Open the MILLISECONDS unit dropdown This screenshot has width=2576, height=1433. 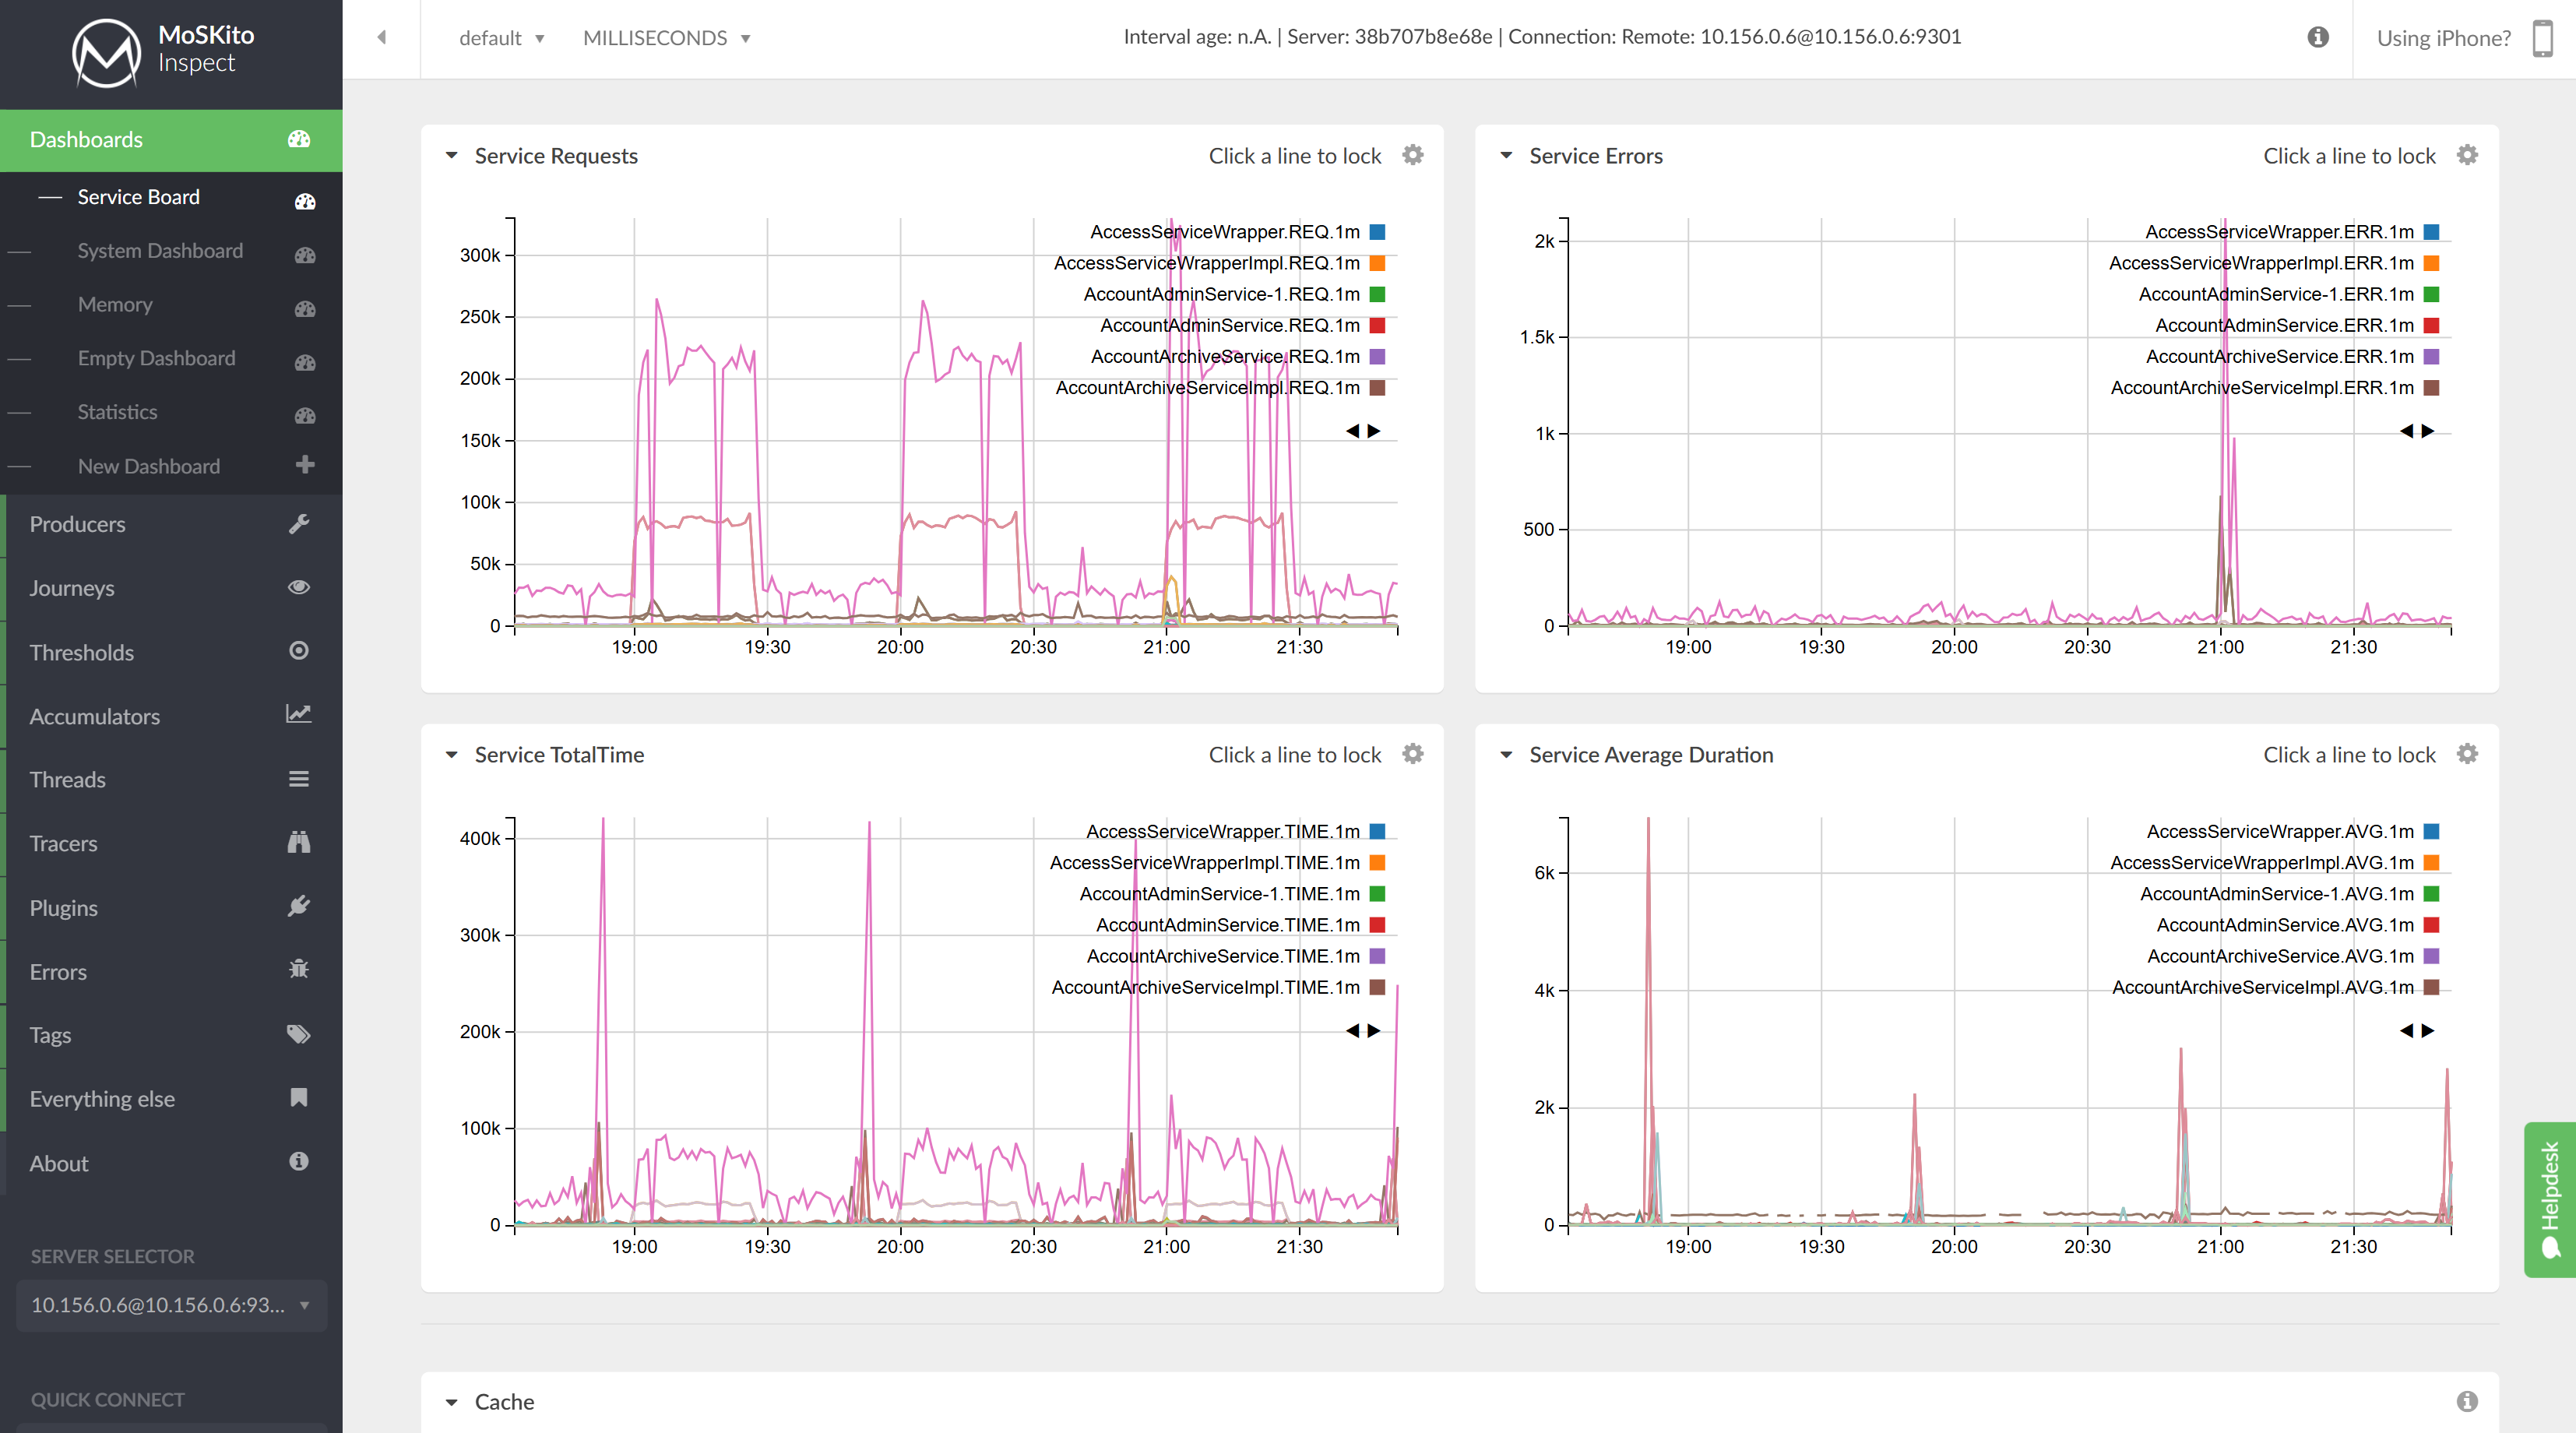click(665, 38)
